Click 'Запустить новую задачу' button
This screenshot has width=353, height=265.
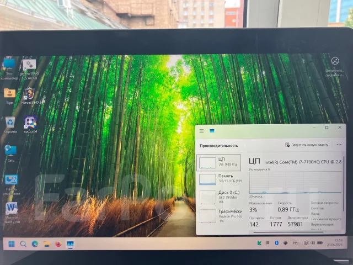(307, 145)
